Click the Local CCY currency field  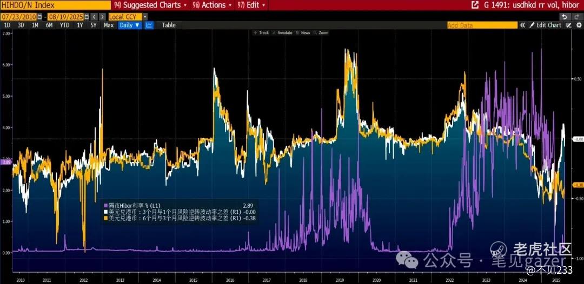click(x=125, y=17)
